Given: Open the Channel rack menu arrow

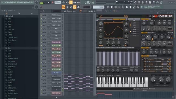Looking at the screenshot, I should tap(41, 11).
